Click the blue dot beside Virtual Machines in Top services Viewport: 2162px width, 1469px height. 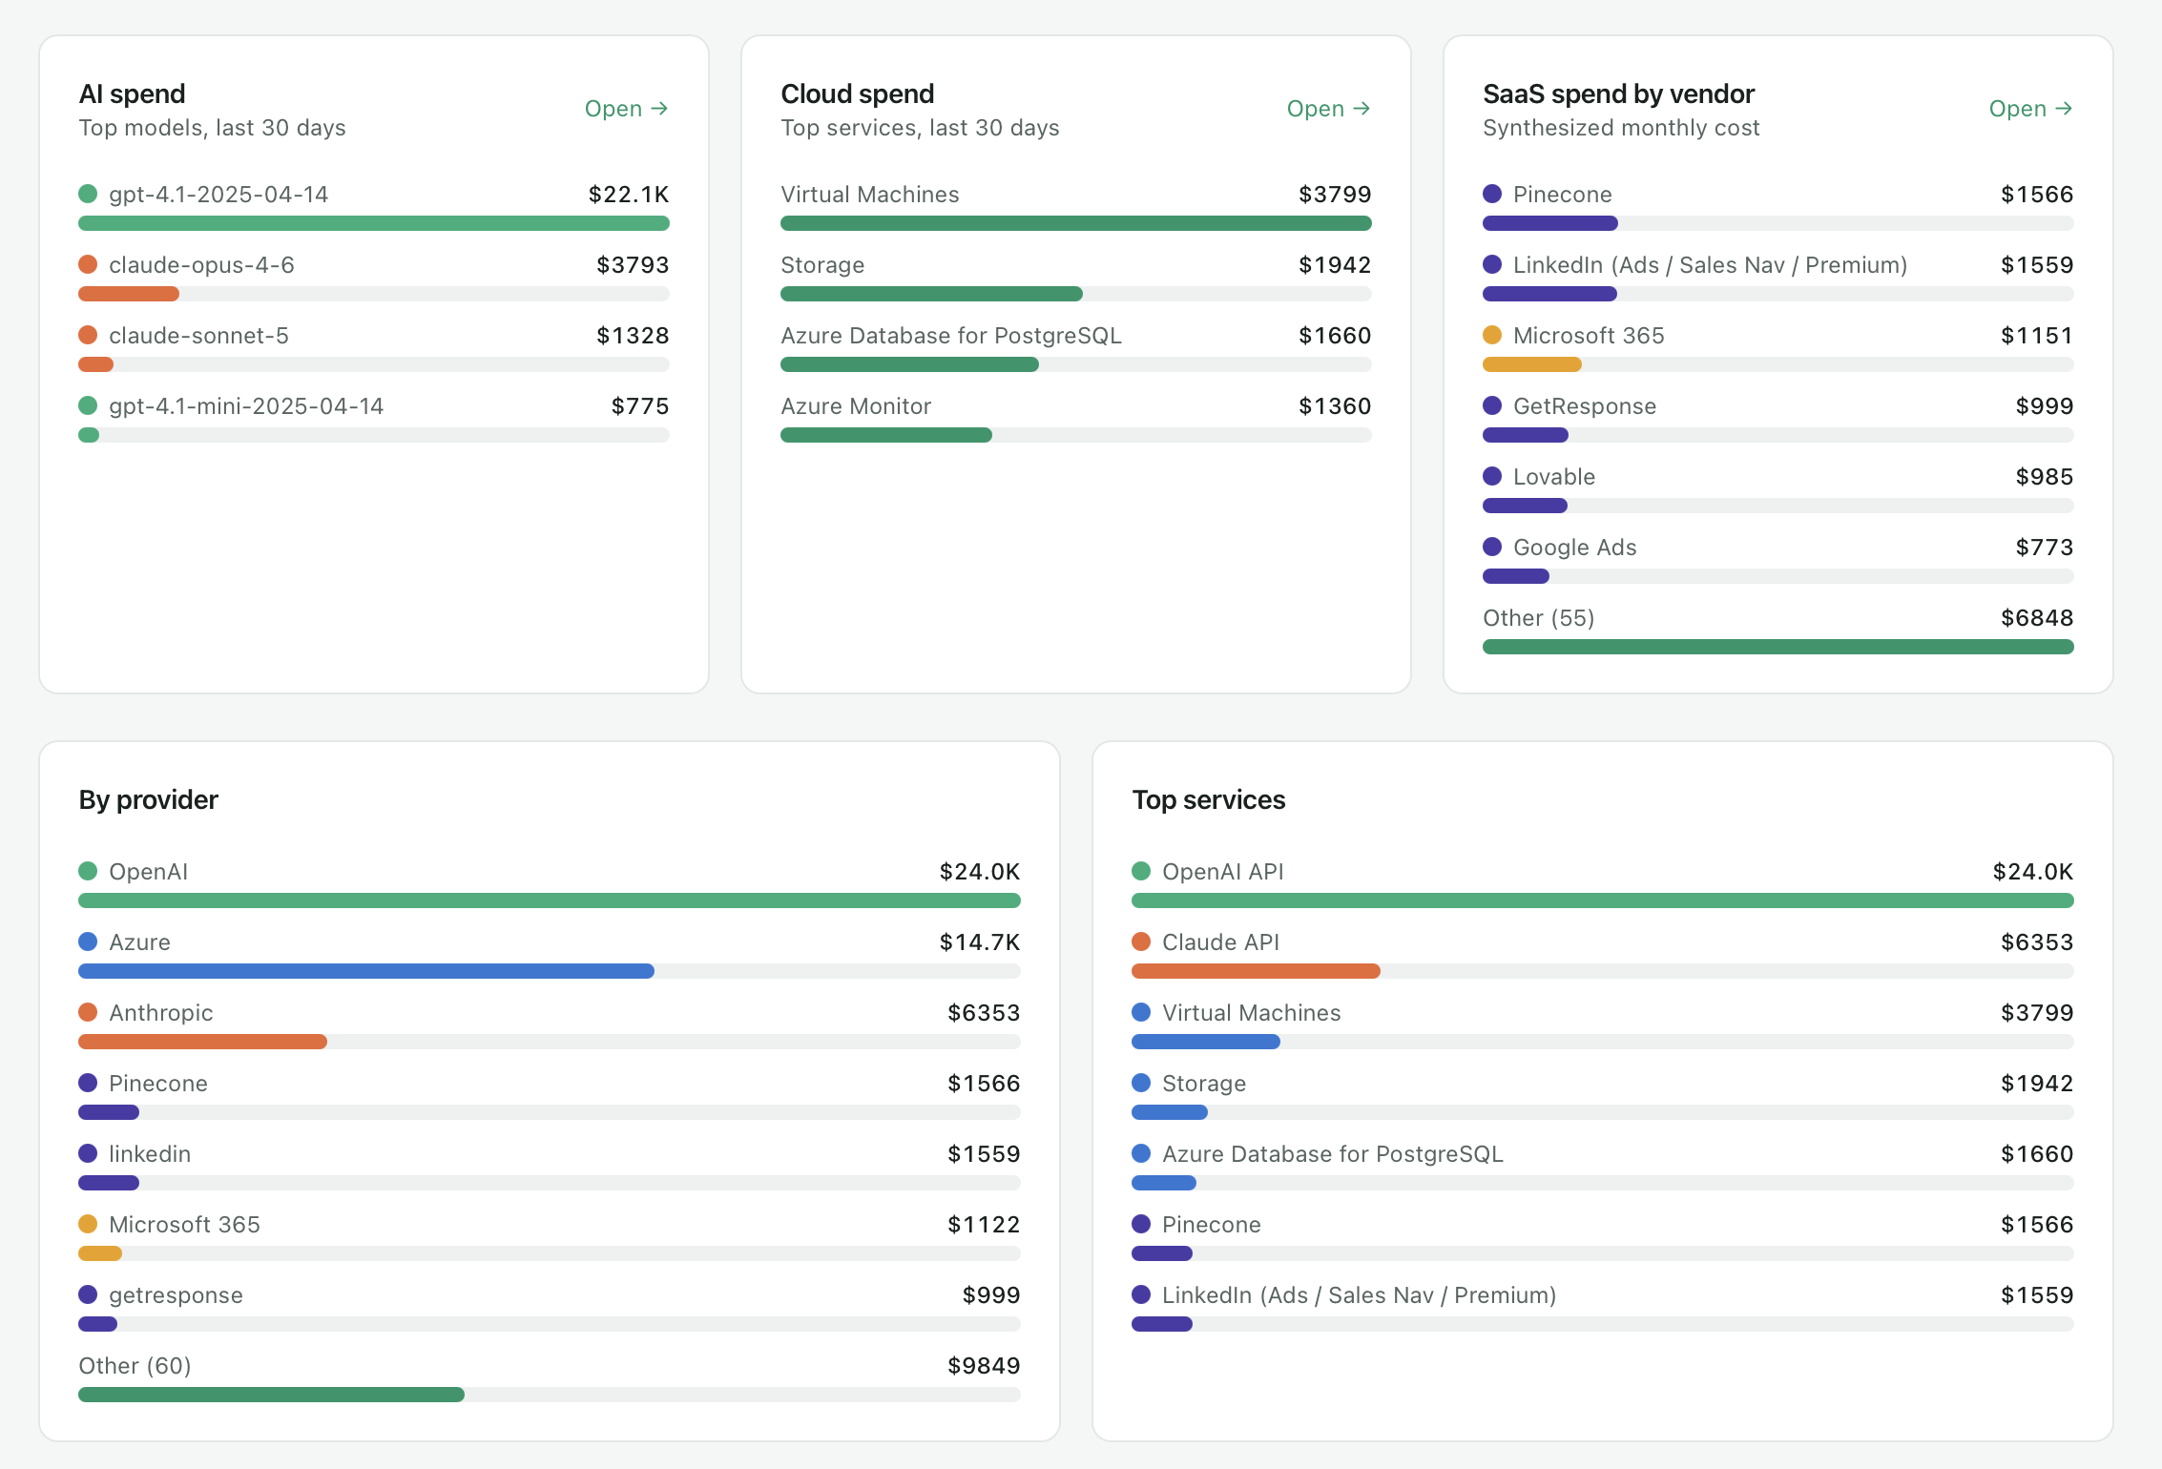click(x=1141, y=1012)
